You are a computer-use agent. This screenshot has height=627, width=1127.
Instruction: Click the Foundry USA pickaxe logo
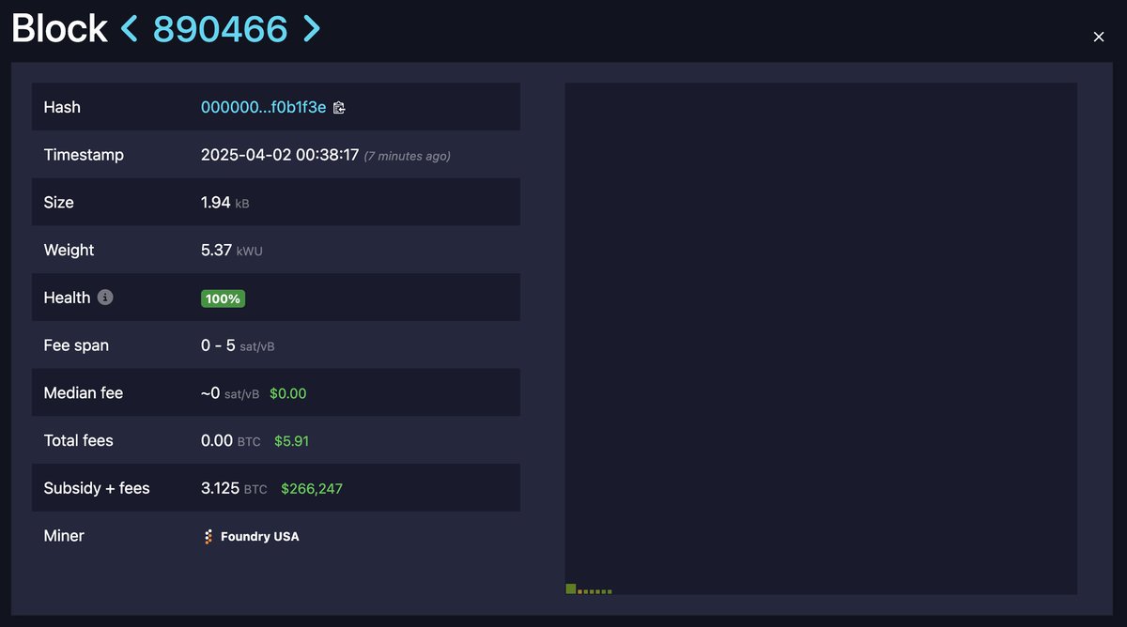[x=207, y=536]
